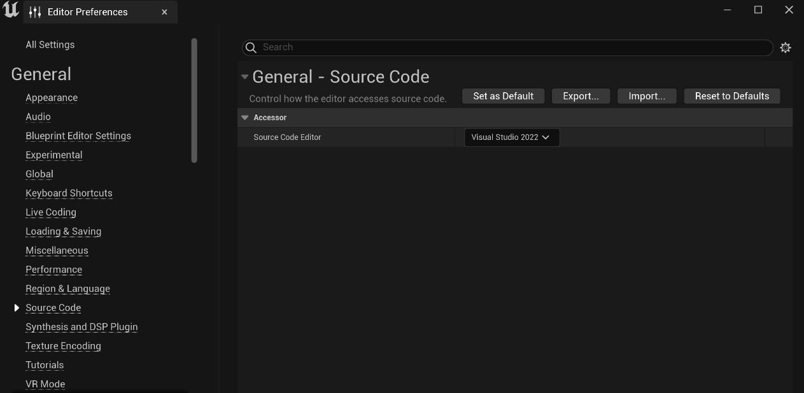Open Tutorials settings
The height and width of the screenshot is (393, 804).
[45, 365]
